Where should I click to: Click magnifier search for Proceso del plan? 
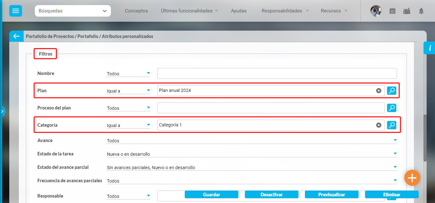(x=392, y=108)
